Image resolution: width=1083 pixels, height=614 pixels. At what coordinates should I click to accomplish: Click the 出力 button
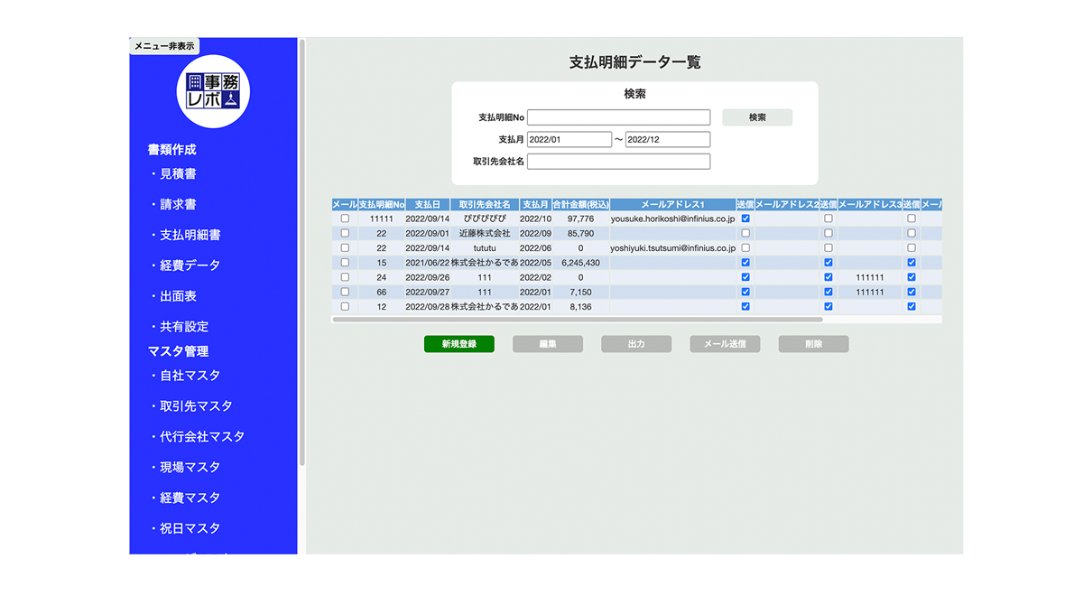636,344
